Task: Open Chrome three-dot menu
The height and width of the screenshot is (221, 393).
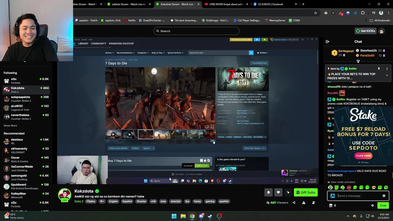Action: pyautogui.click(x=388, y=13)
